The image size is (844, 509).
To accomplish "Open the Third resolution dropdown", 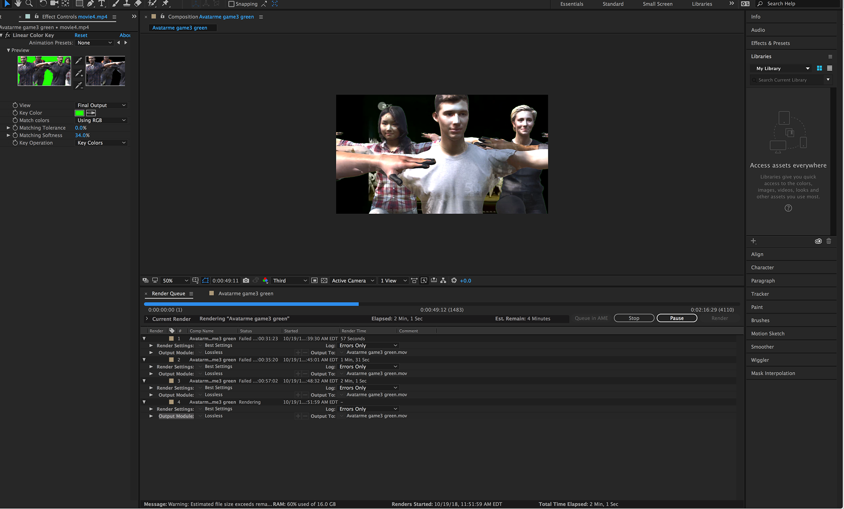I will tap(290, 280).
